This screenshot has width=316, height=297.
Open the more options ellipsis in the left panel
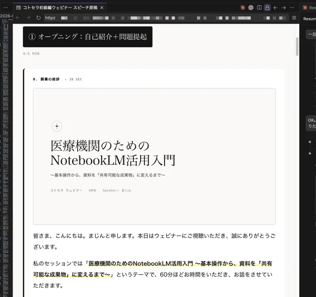[x=6, y=7]
